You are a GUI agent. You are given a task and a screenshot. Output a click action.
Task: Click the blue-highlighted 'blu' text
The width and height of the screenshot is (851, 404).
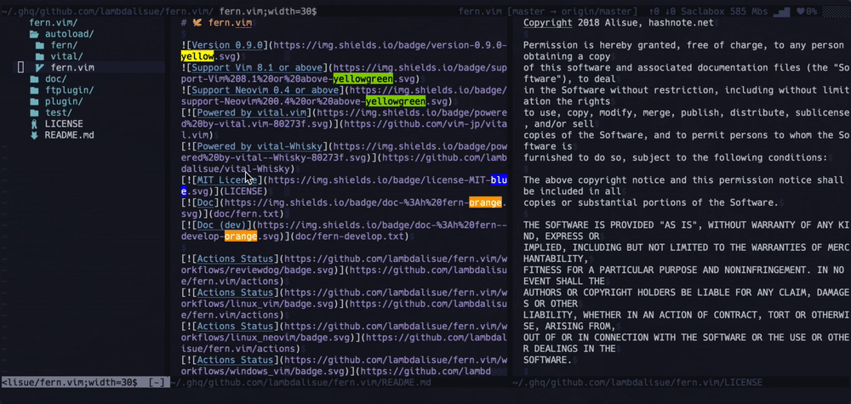coord(499,180)
